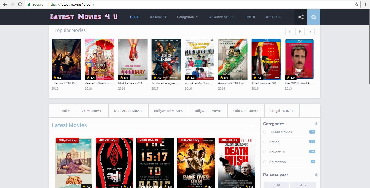
Task: Open Game Over, Man! poster
Action: coord(196,163)
